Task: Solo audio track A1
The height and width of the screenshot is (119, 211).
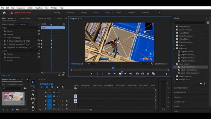Action: pos(63,101)
